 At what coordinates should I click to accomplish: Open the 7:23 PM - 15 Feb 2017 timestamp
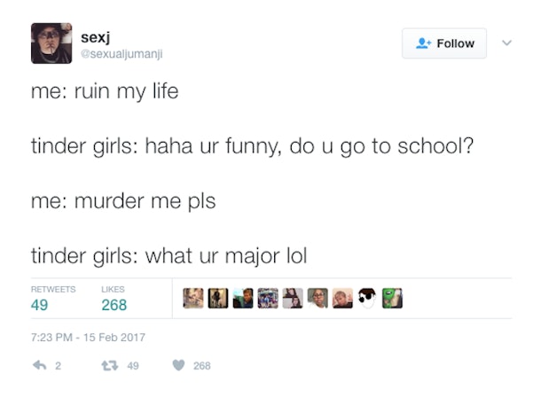88,337
